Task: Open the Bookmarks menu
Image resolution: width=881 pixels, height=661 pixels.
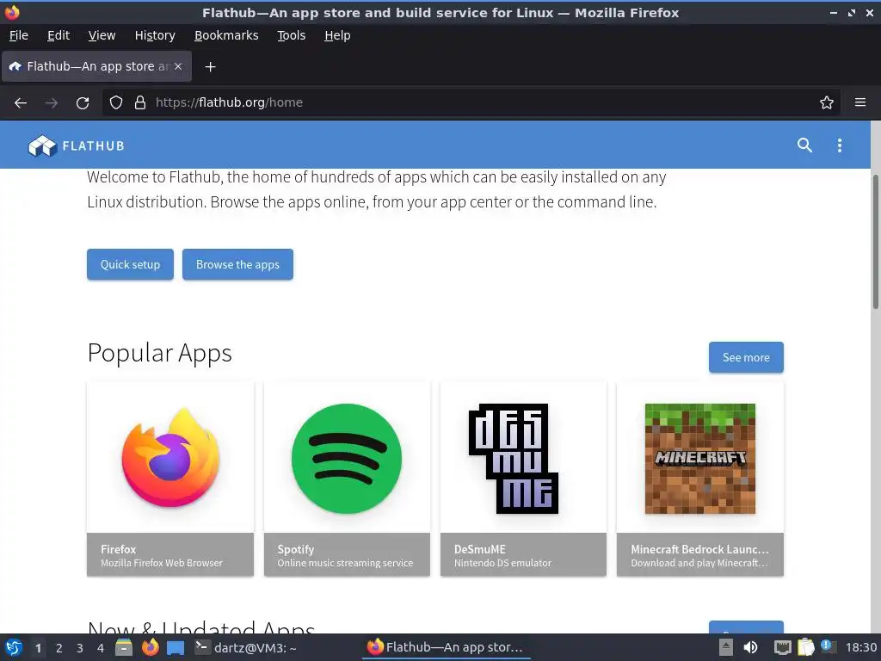Action: coord(226,35)
